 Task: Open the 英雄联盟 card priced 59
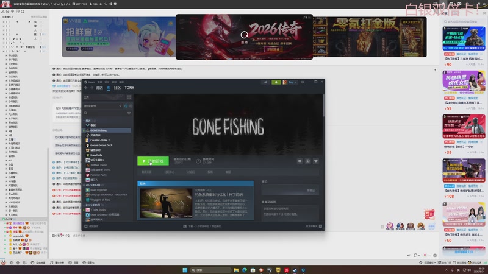464,91
